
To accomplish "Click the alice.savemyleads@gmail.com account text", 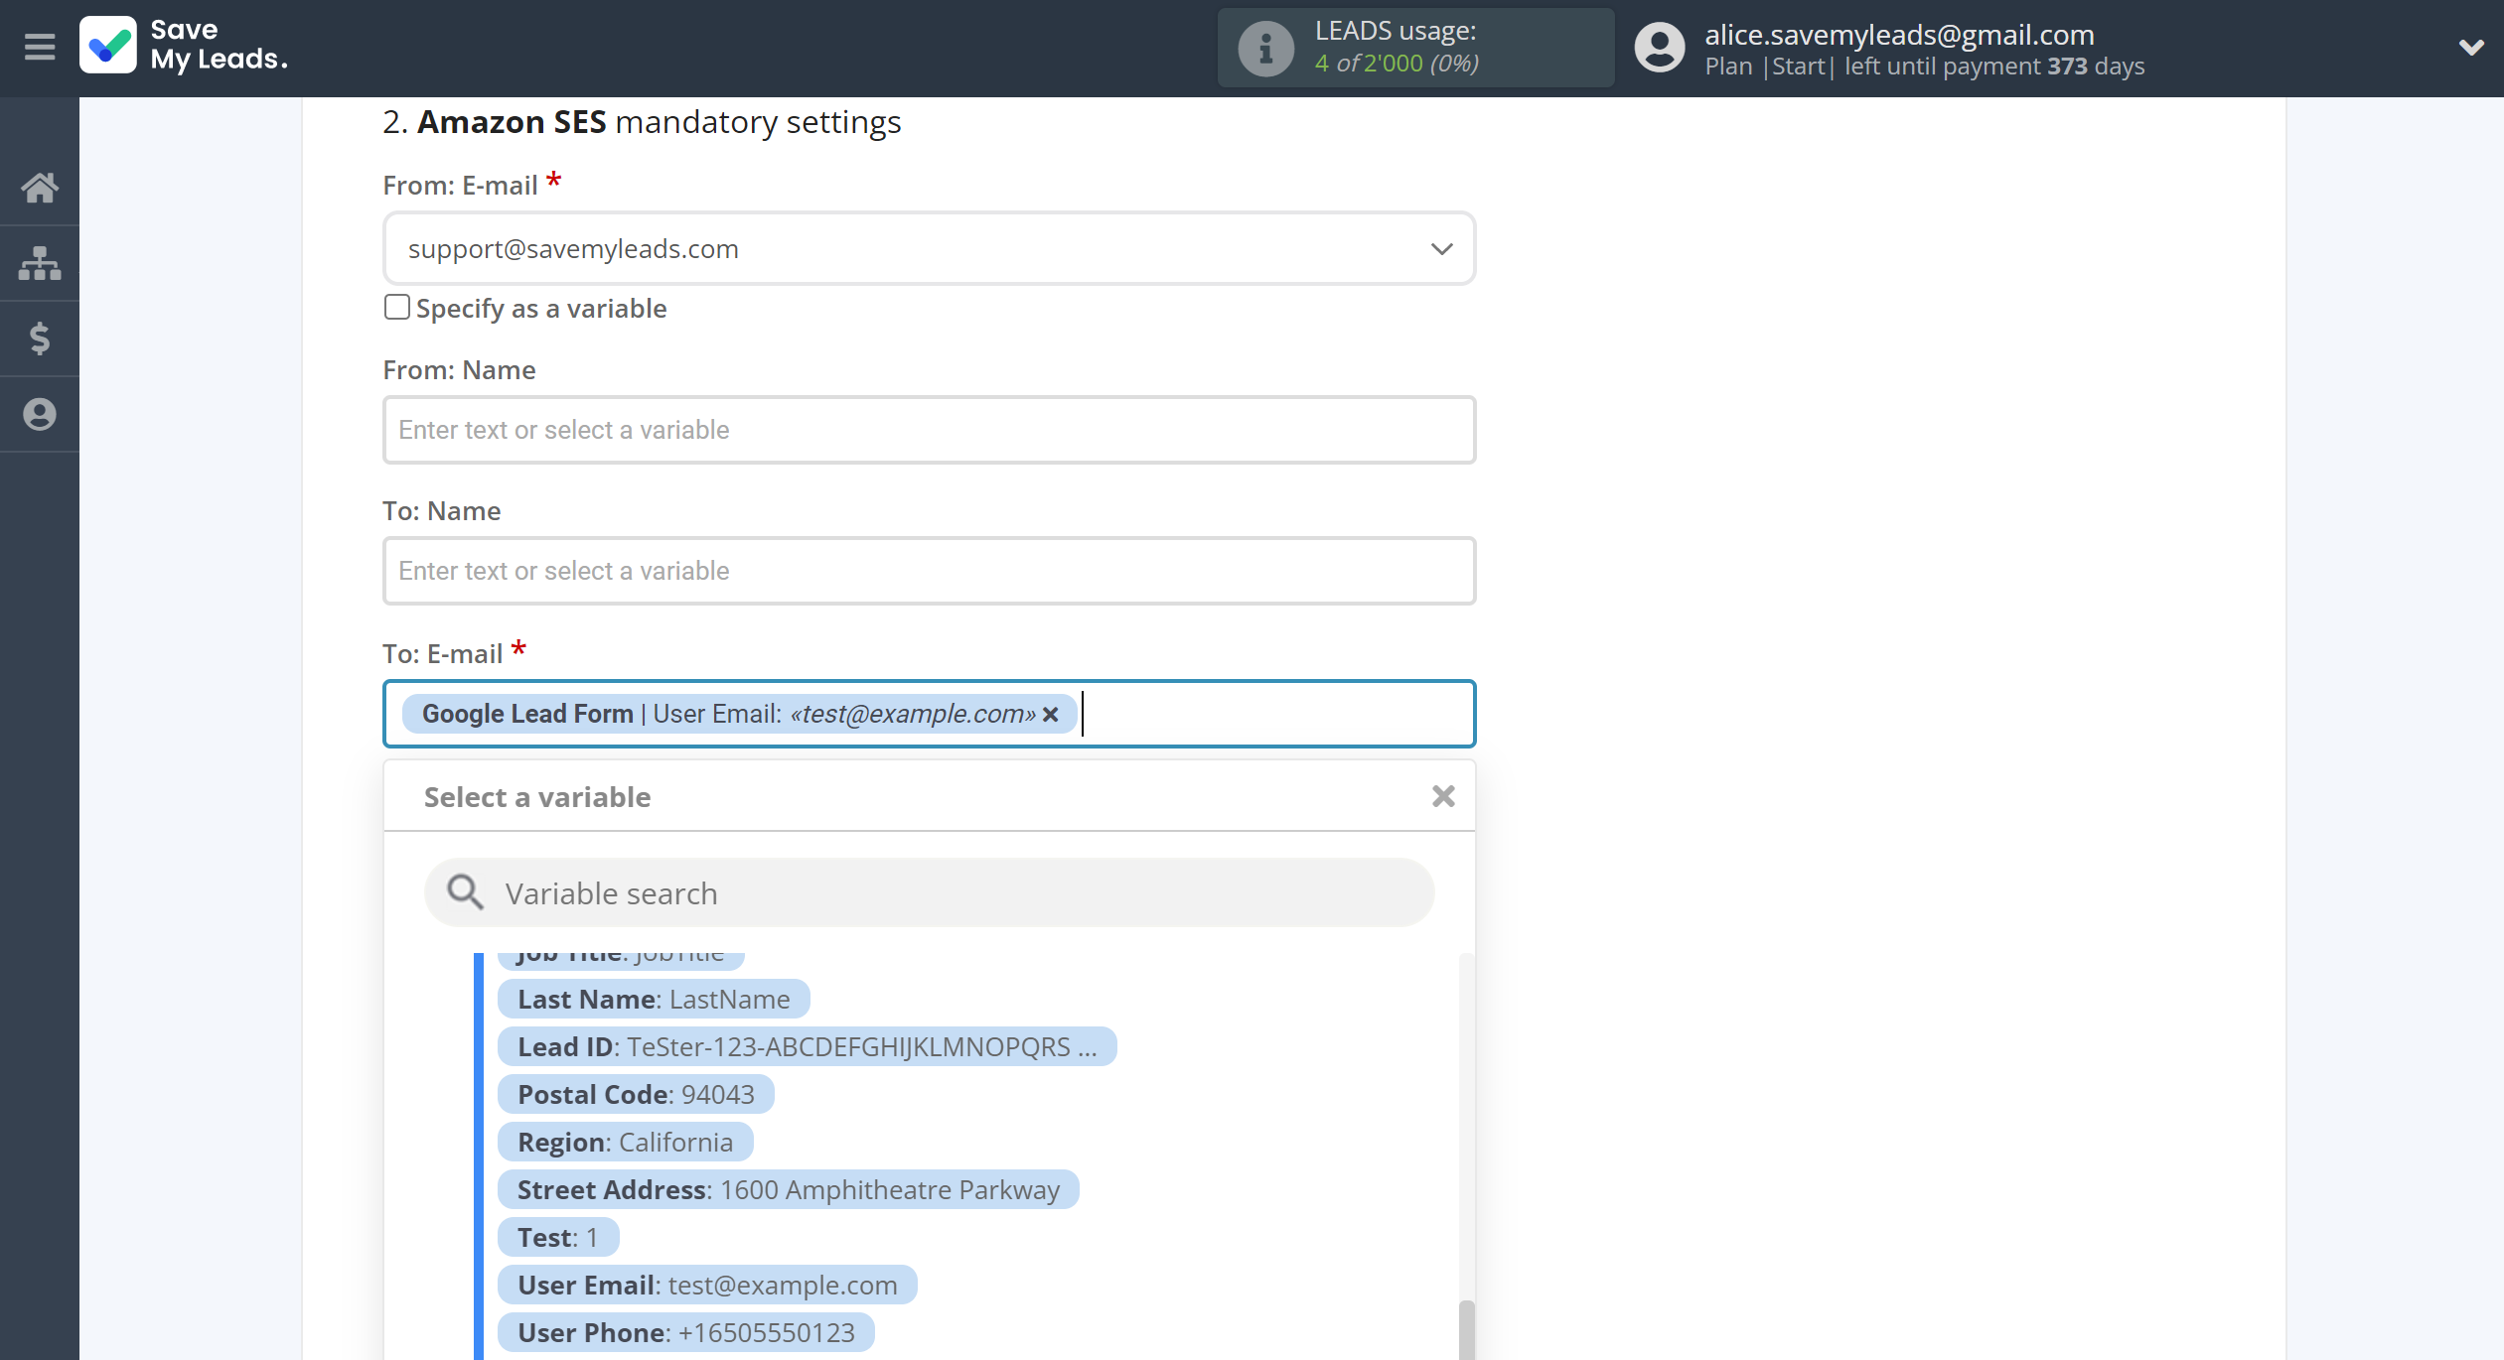I will 1899,35.
